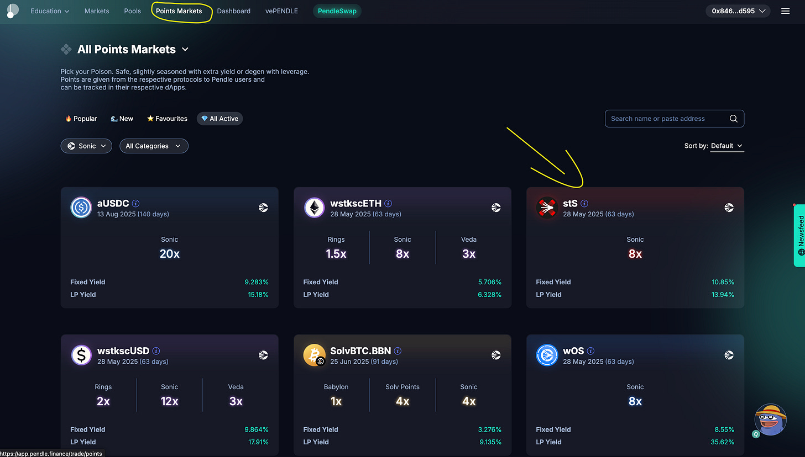Open the wstkscETH market title
Screen dimensions: 805x457
point(356,204)
